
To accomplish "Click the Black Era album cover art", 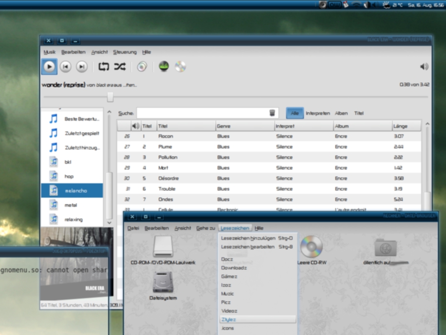I will pyautogui.click(x=77, y=263).
